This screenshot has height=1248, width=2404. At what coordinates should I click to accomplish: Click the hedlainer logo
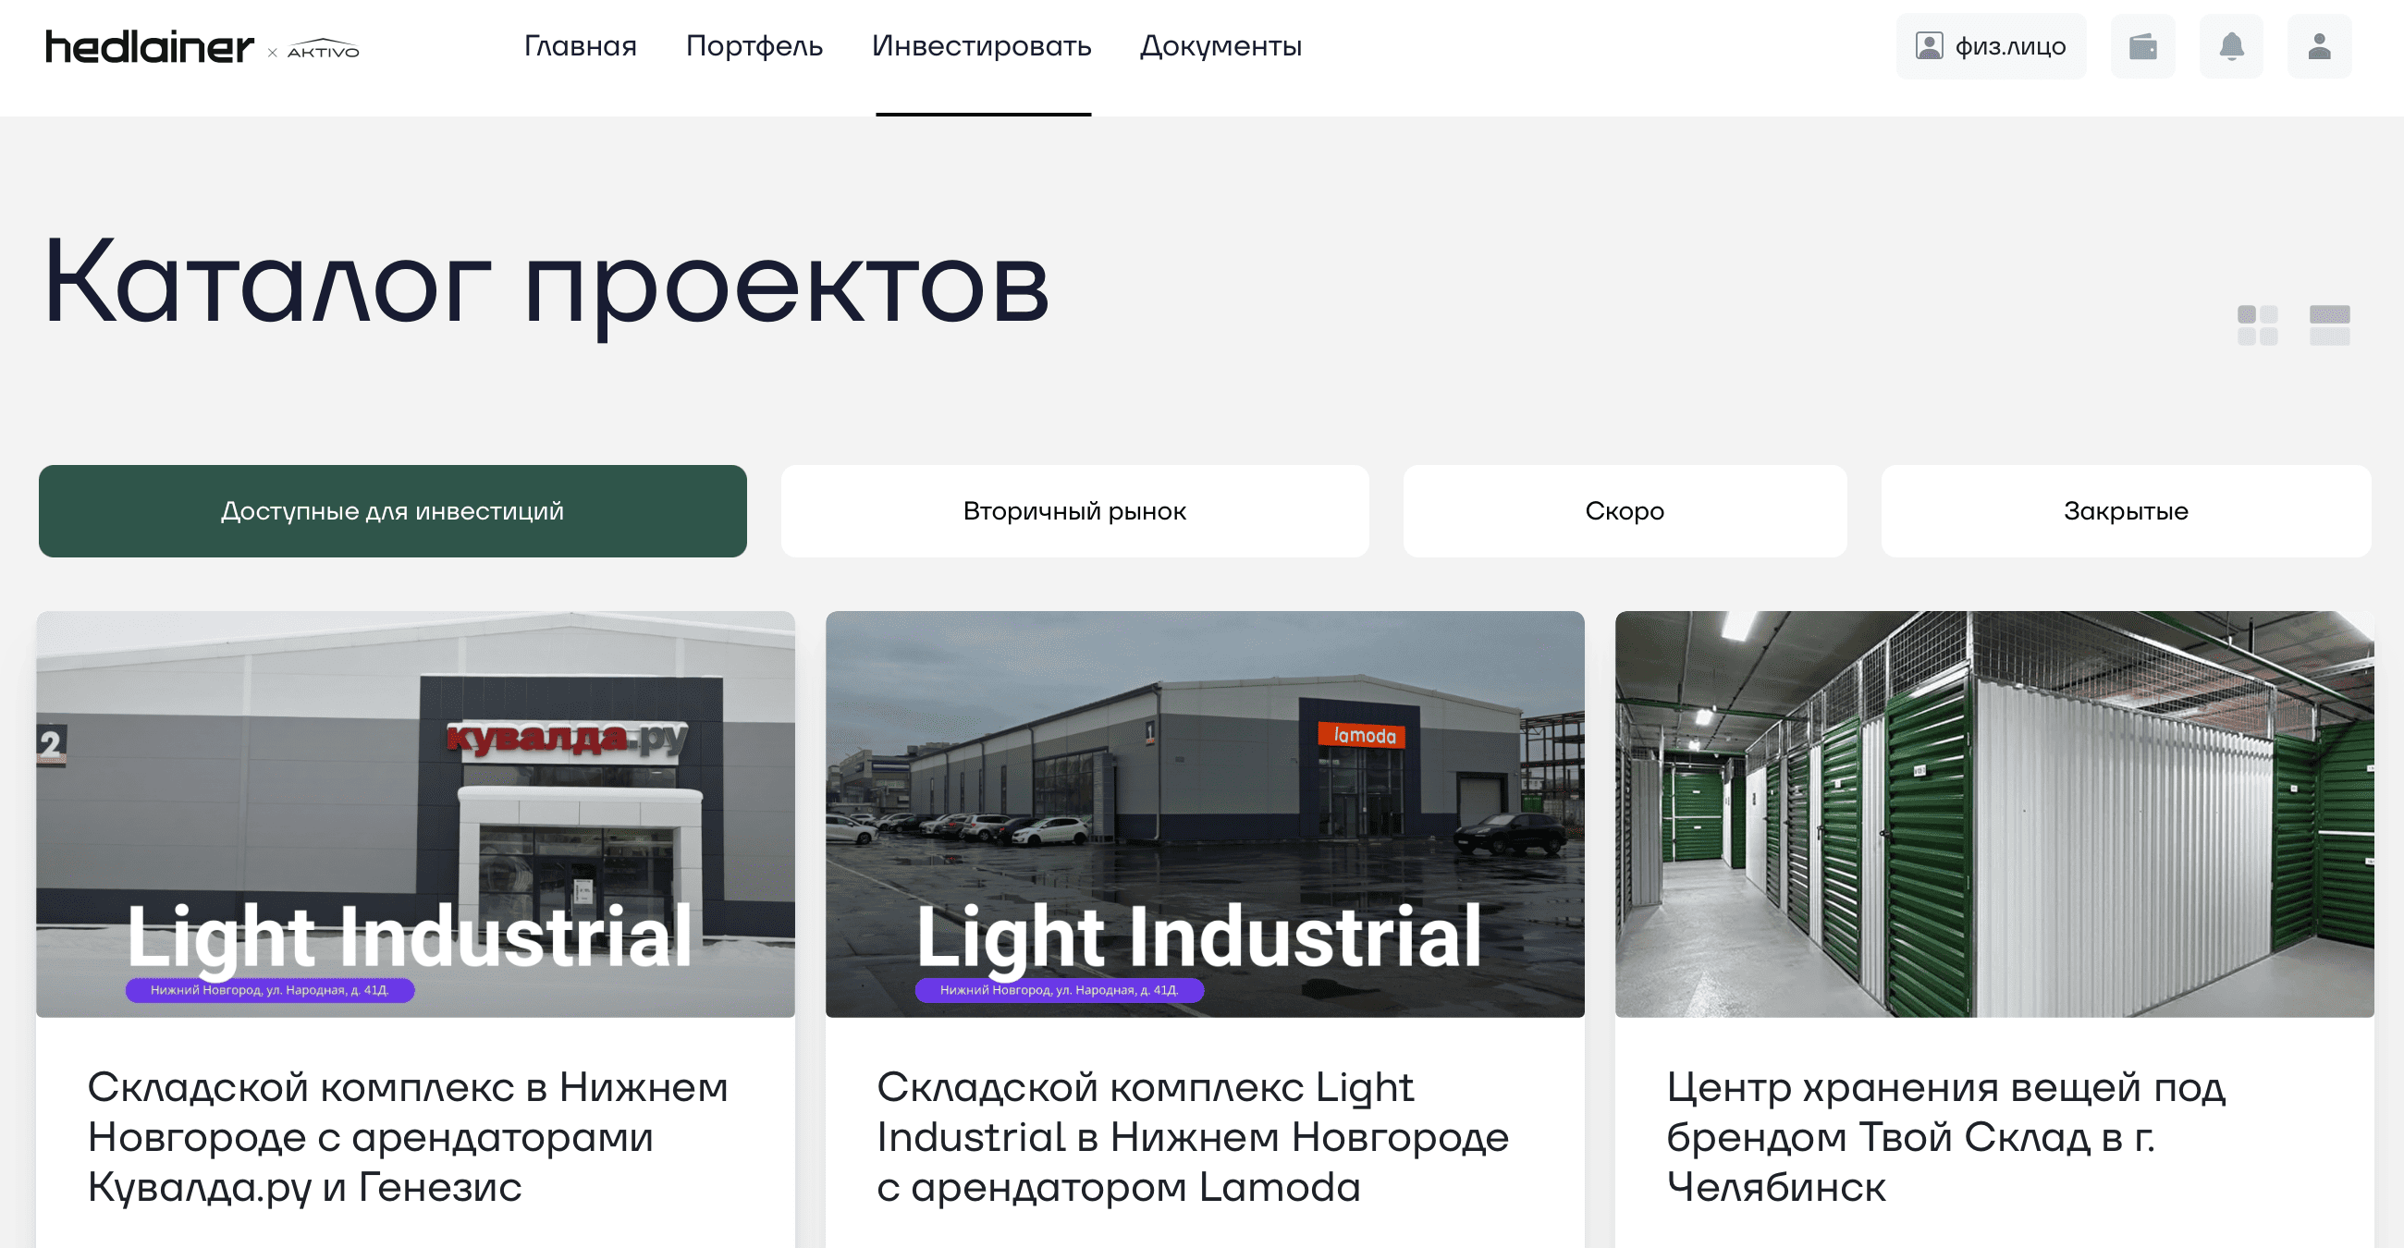click(x=149, y=46)
